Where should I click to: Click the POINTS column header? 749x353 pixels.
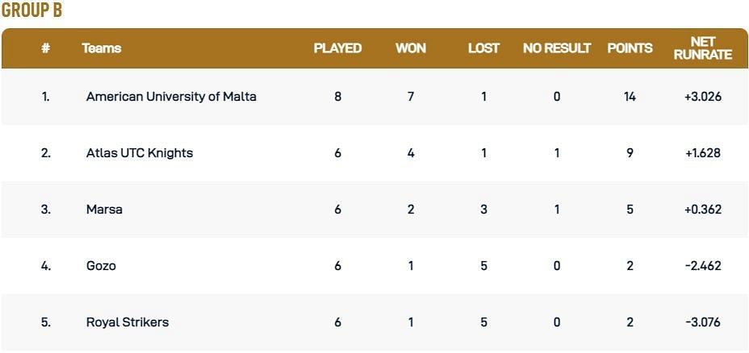(630, 48)
